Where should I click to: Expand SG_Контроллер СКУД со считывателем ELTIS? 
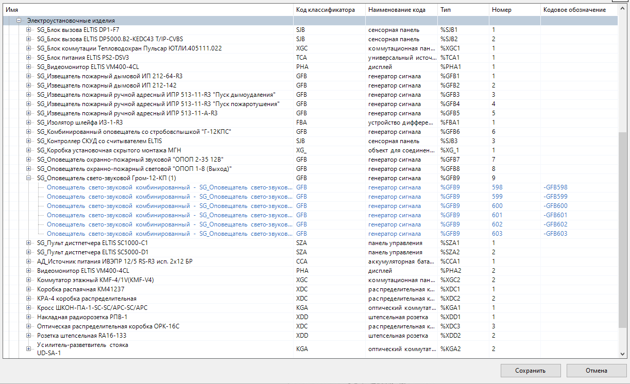tap(28, 141)
